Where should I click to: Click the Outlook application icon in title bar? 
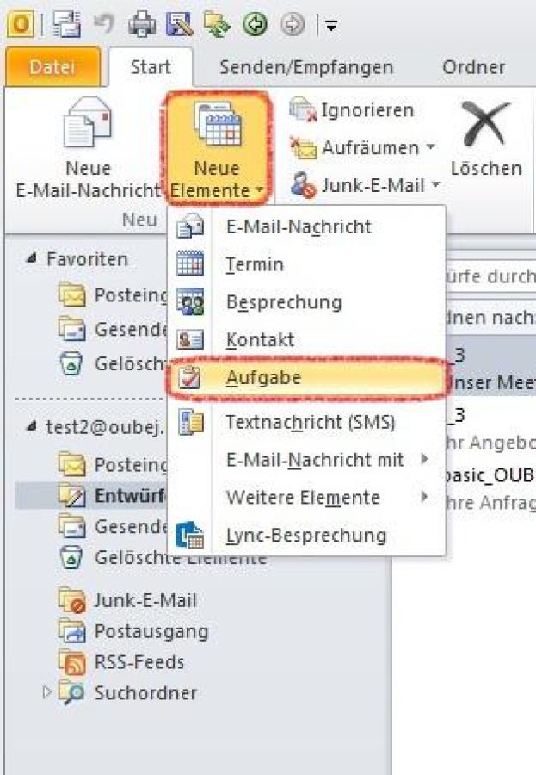pos(21,24)
